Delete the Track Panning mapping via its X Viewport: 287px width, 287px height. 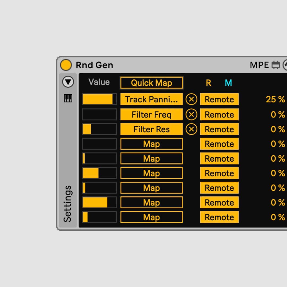pyautogui.click(x=191, y=99)
